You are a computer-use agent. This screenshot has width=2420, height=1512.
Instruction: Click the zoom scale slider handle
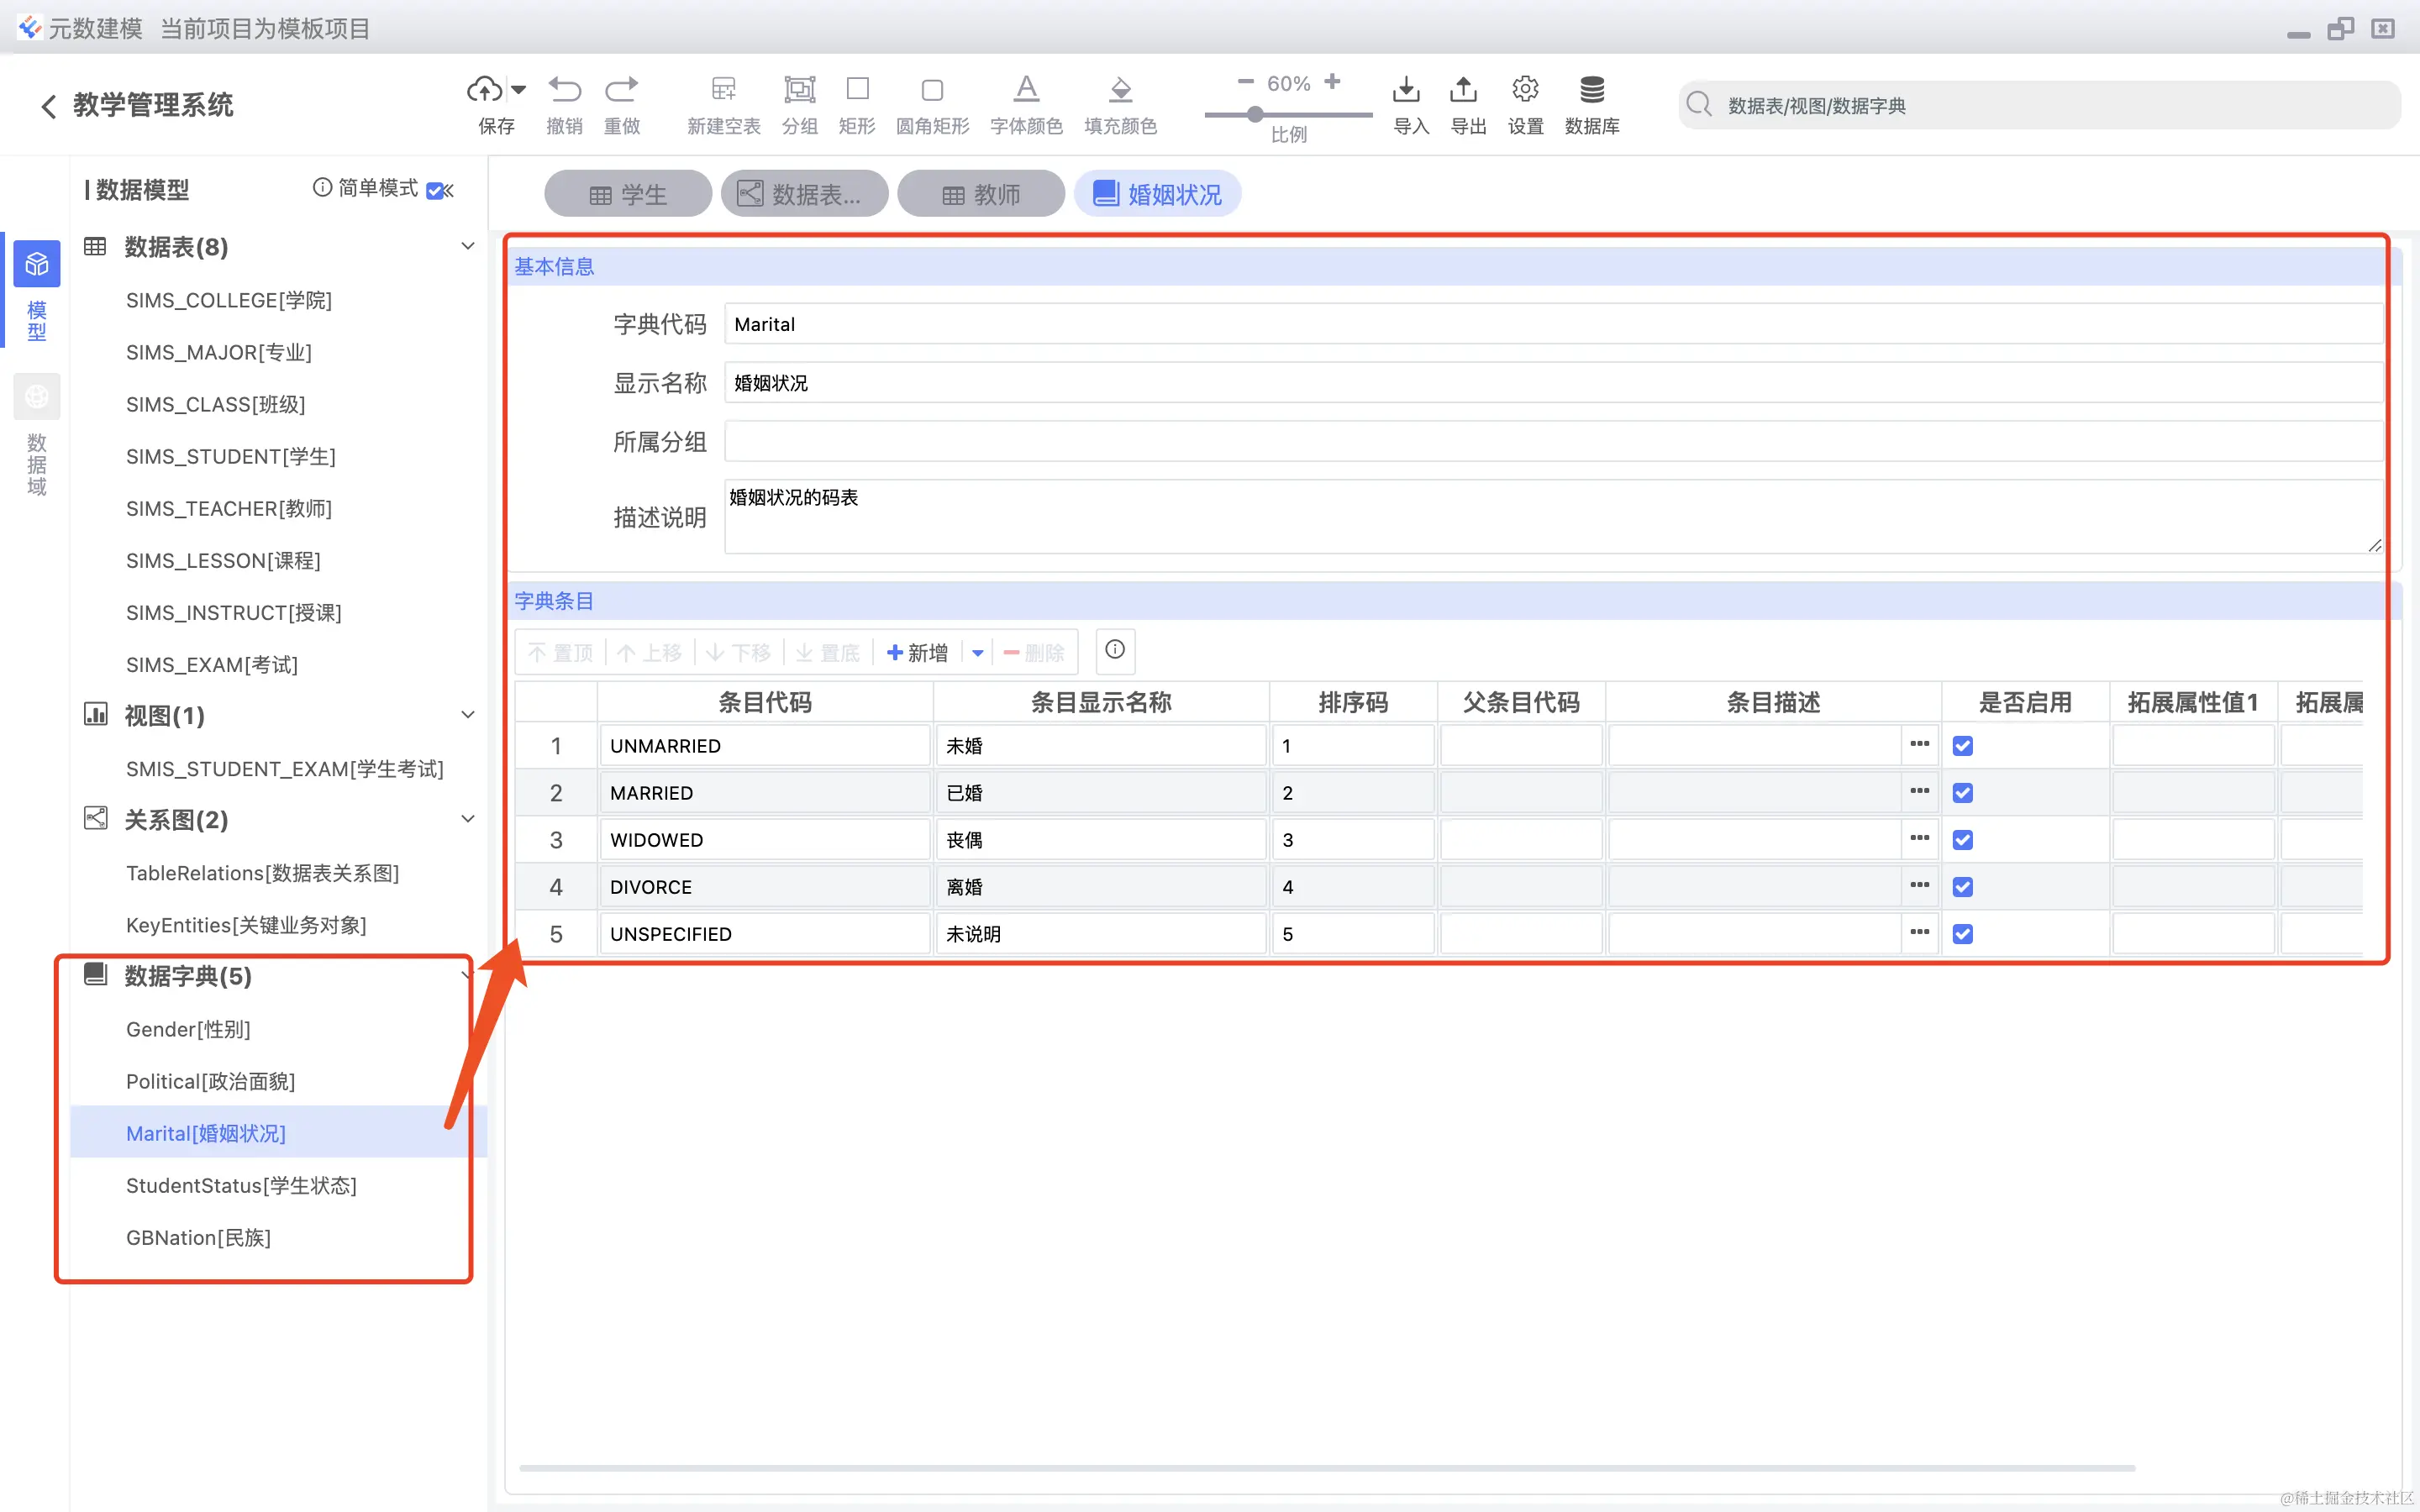(x=1254, y=115)
